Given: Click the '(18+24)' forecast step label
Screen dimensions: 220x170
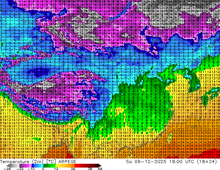Looking at the screenshot, I should click(207, 162).
